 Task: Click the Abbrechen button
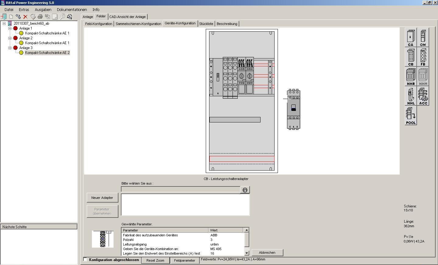267,253
